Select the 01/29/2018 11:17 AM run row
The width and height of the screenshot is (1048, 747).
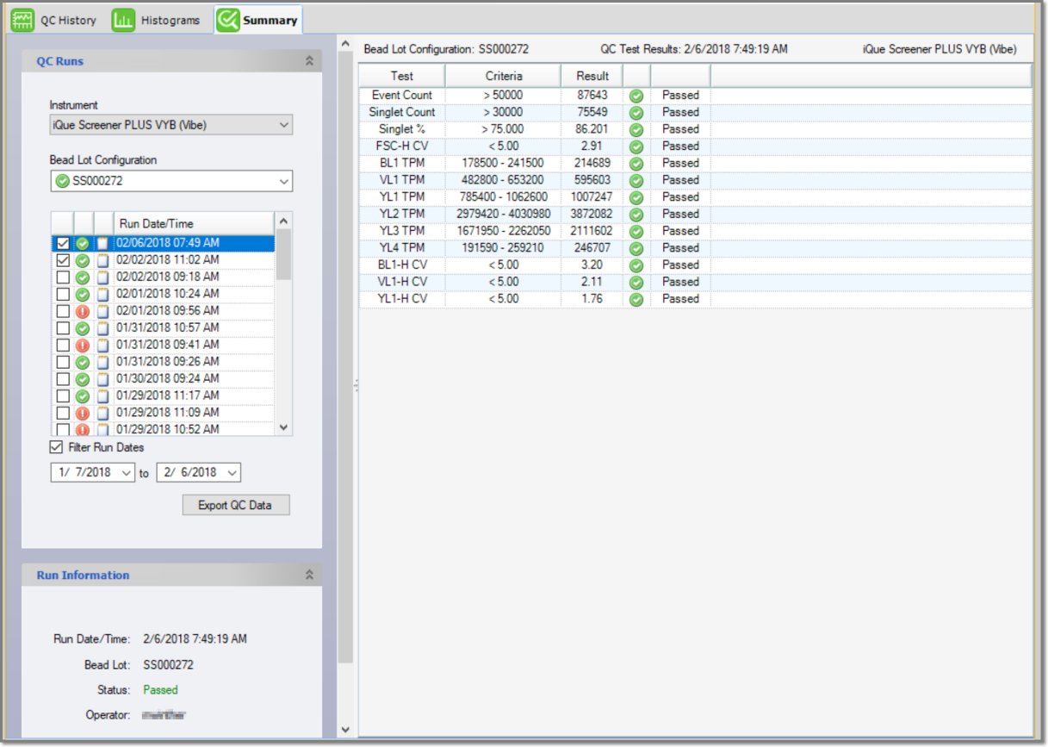coord(164,396)
